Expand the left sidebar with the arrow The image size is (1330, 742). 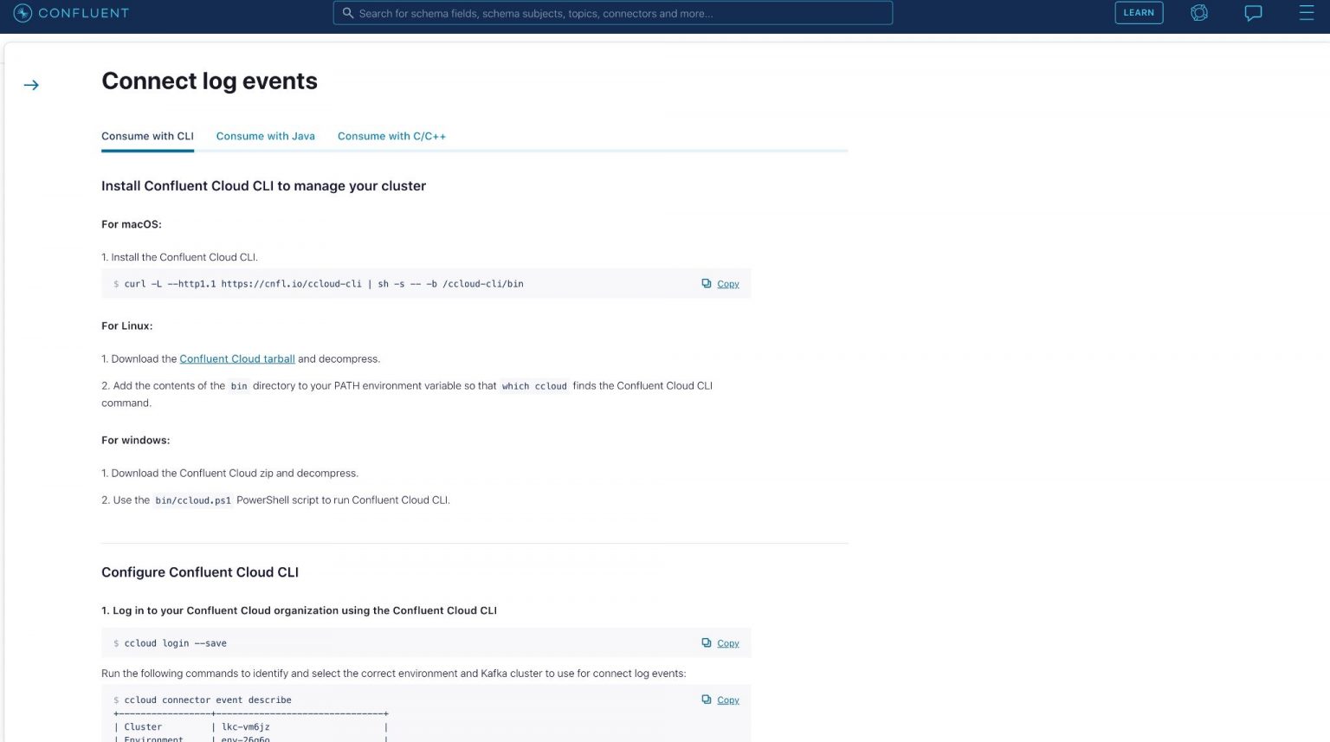tap(31, 84)
